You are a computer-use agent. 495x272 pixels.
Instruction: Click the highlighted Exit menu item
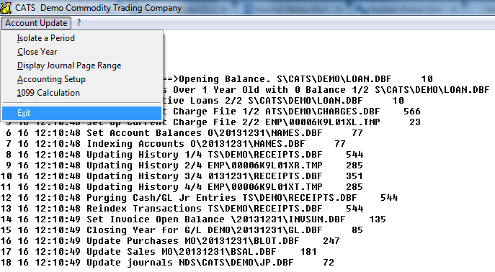click(x=81, y=113)
